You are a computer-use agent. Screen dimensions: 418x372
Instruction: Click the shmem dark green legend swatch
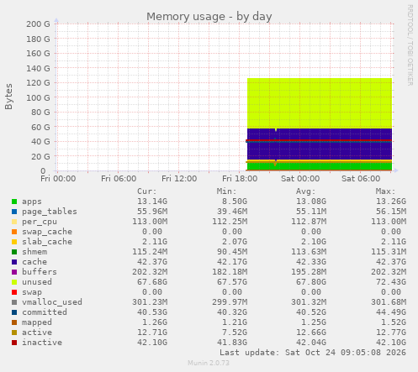(14, 252)
